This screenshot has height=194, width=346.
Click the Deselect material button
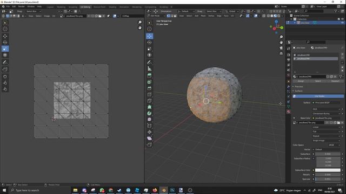pyautogui.click(x=335, y=81)
